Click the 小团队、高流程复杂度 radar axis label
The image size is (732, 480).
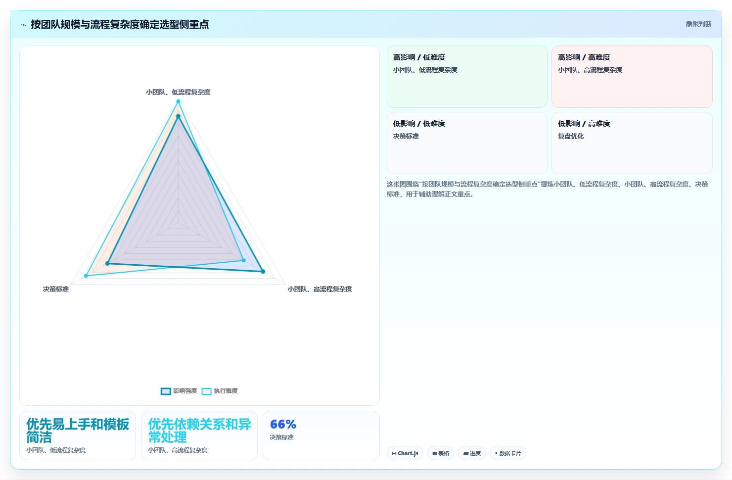tap(320, 289)
